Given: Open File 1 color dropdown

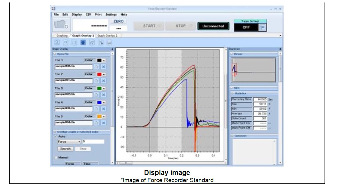Looking at the screenshot, I should pos(104,60).
